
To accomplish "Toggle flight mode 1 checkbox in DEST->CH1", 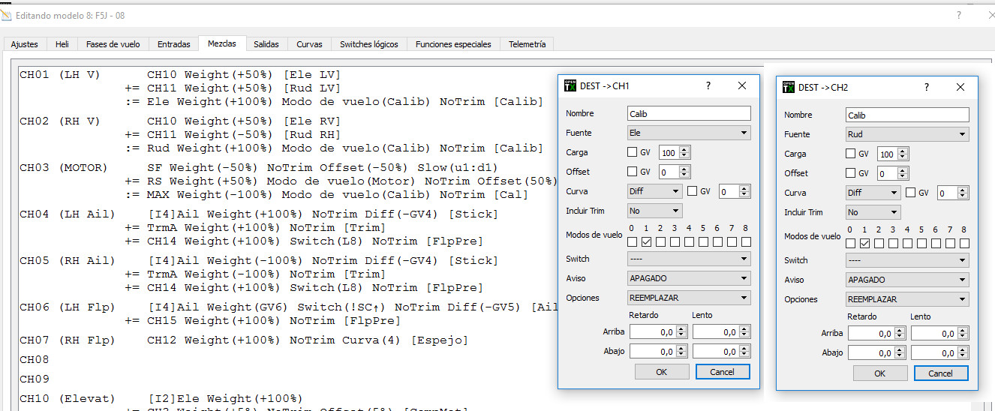I will (x=647, y=241).
